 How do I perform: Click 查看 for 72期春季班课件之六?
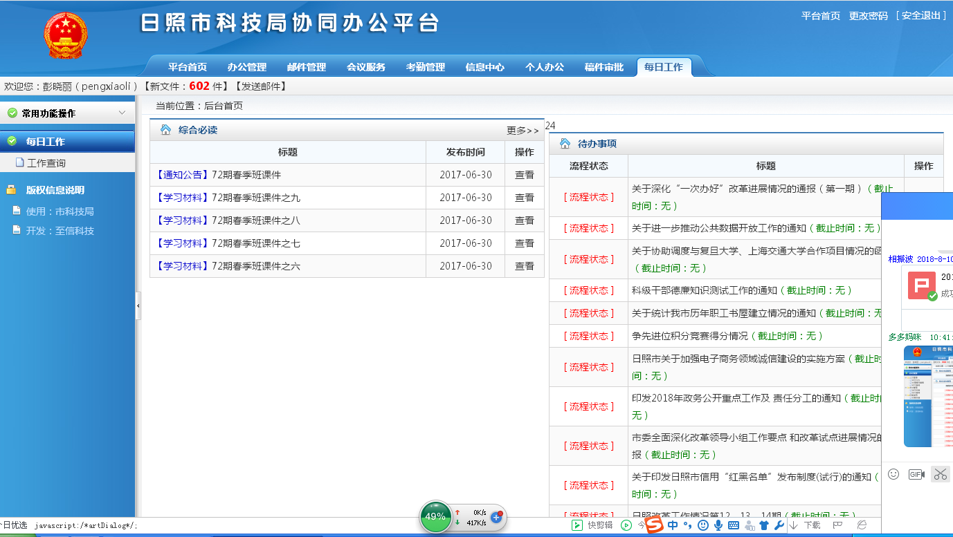[525, 266]
